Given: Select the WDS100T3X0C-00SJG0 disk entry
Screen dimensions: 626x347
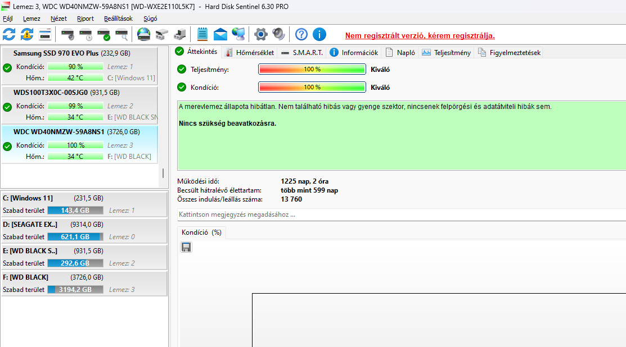Looking at the screenshot, I should point(79,105).
